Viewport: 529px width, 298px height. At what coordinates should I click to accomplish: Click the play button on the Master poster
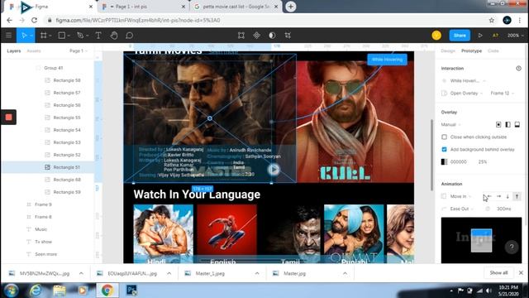(x=274, y=169)
